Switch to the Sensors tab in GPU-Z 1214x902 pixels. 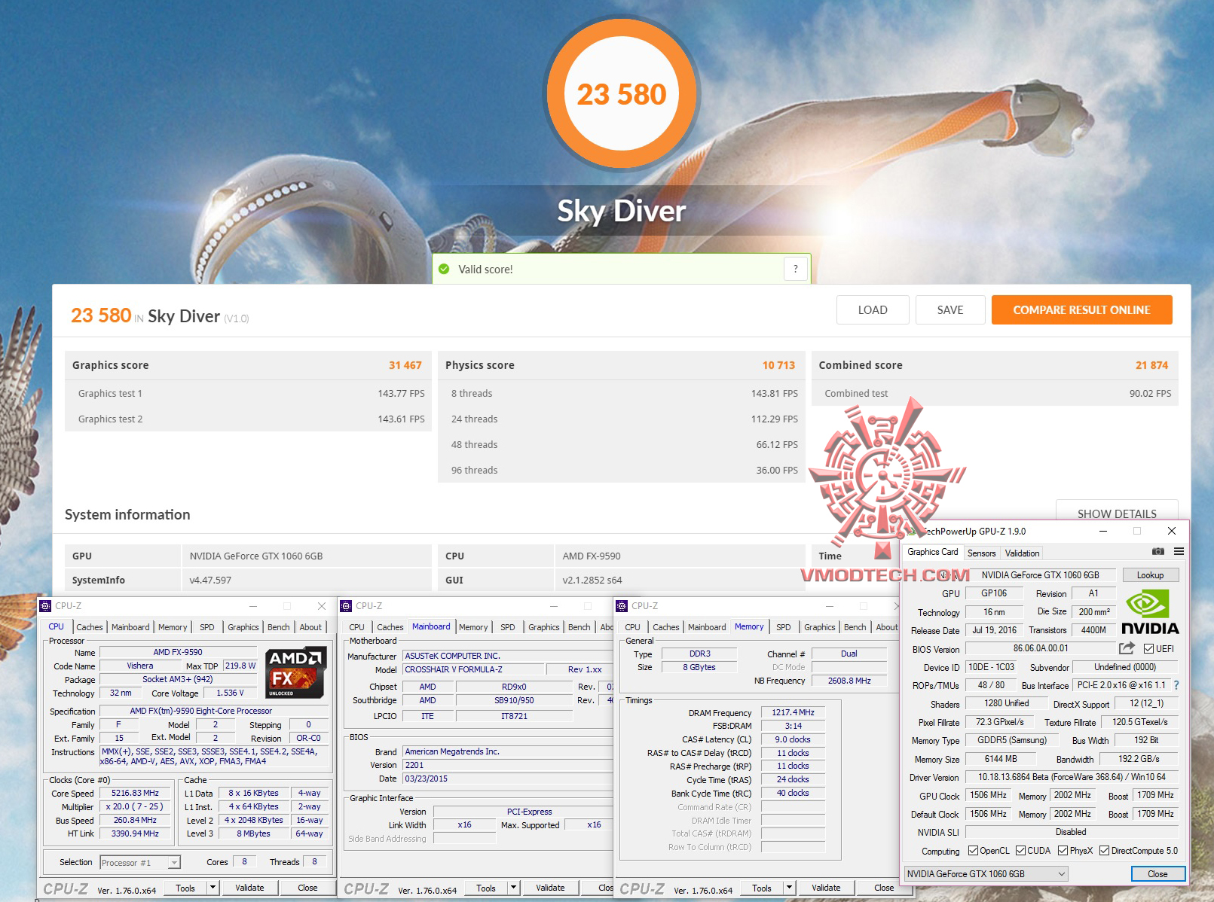[x=981, y=553]
